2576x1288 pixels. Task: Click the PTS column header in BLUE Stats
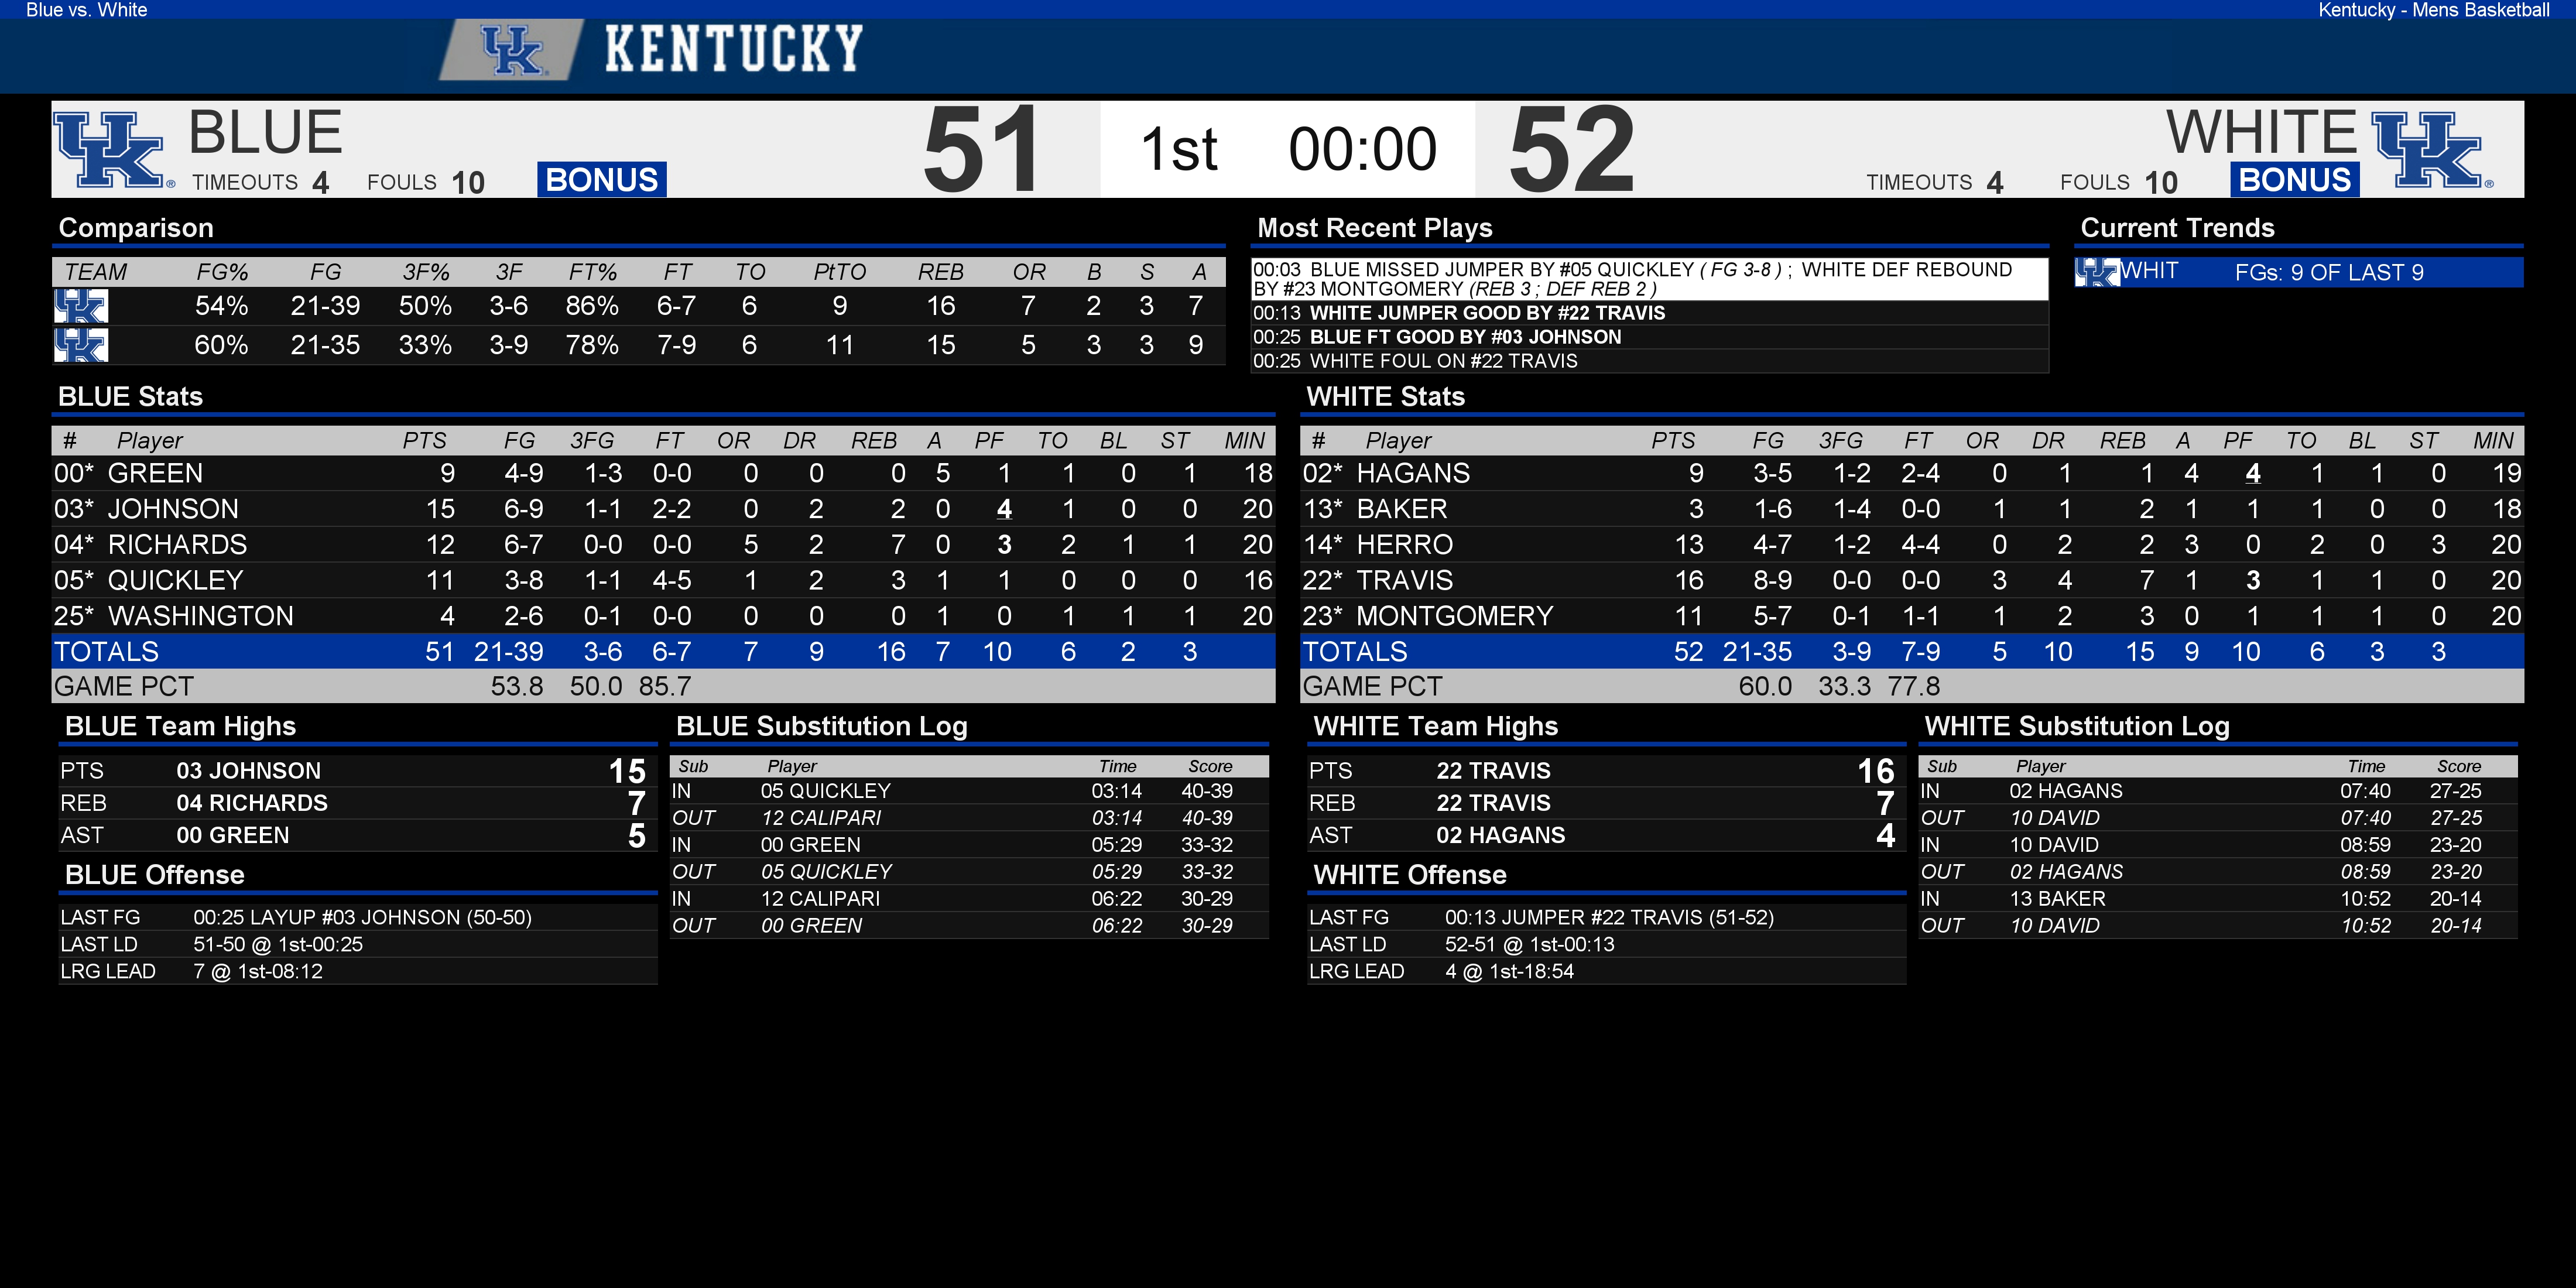(424, 440)
